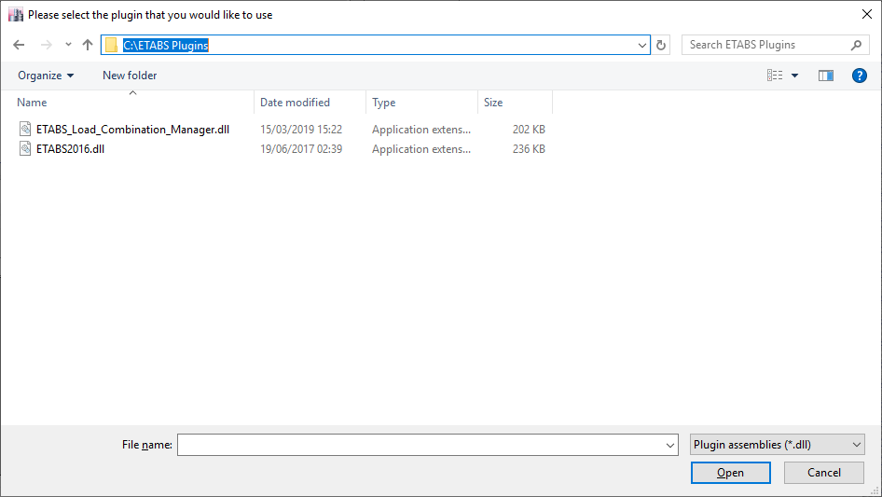
Task: Open the Organize menu
Action: point(46,76)
